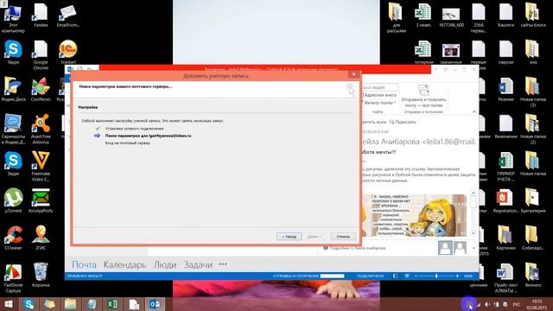Click the reading pane scrollbar down arrow
553x311 pixels.
click(x=473, y=233)
